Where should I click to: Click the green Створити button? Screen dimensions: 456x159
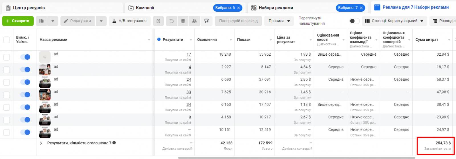click(18, 21)
